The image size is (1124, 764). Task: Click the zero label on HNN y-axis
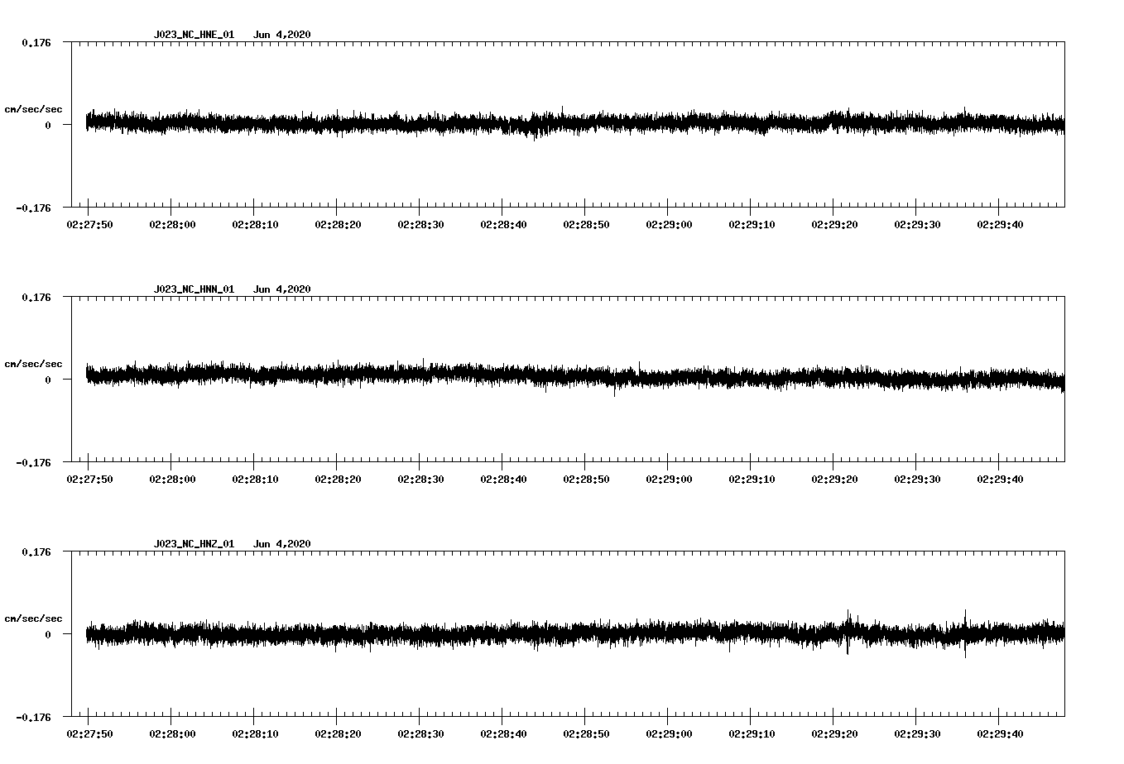click(x=48, y=380)
